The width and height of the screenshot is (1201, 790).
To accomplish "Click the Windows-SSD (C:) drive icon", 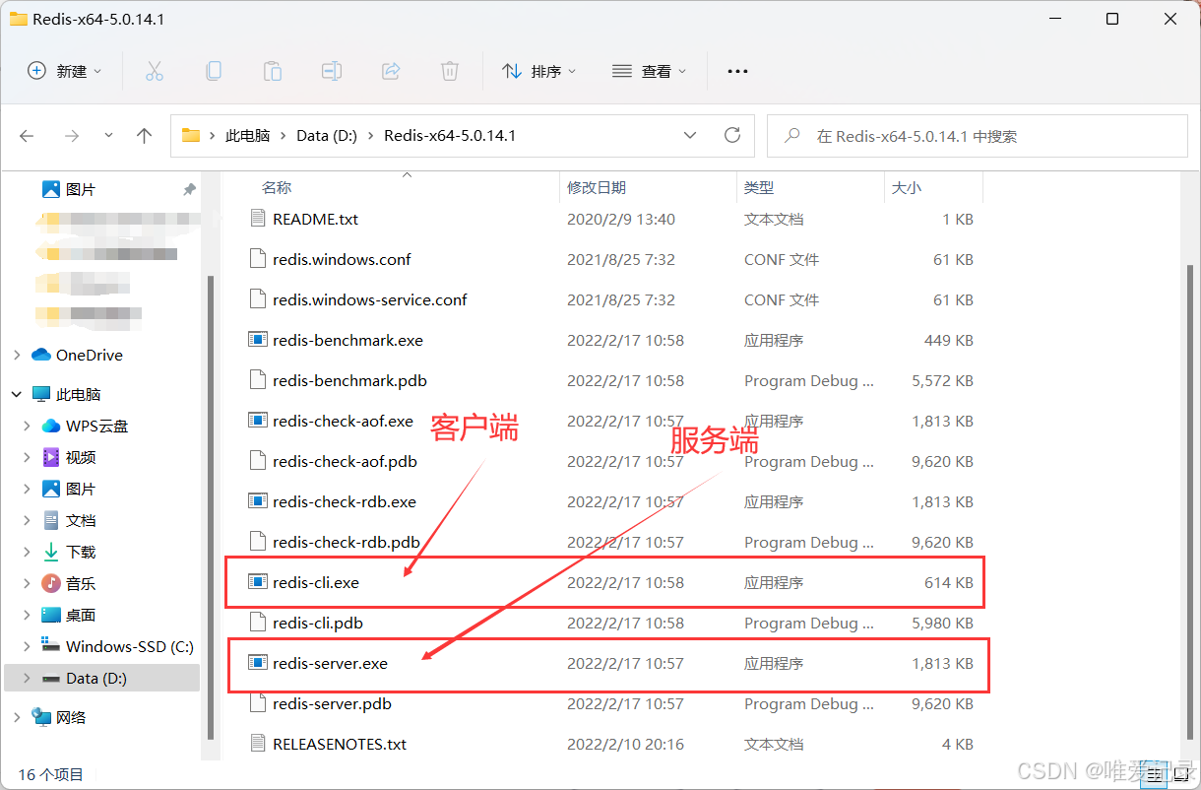I will tap(51, 646).
